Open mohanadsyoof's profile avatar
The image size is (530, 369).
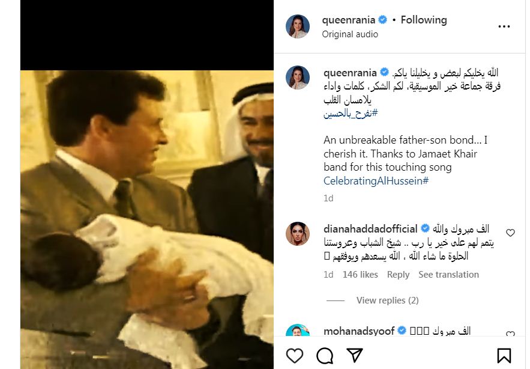pyautogui.click(x=298, y=334)
